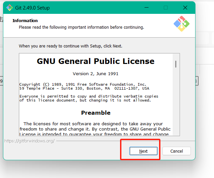Click the Information header title
Screen dimensions: 214x178
click(x=25, y=20)
